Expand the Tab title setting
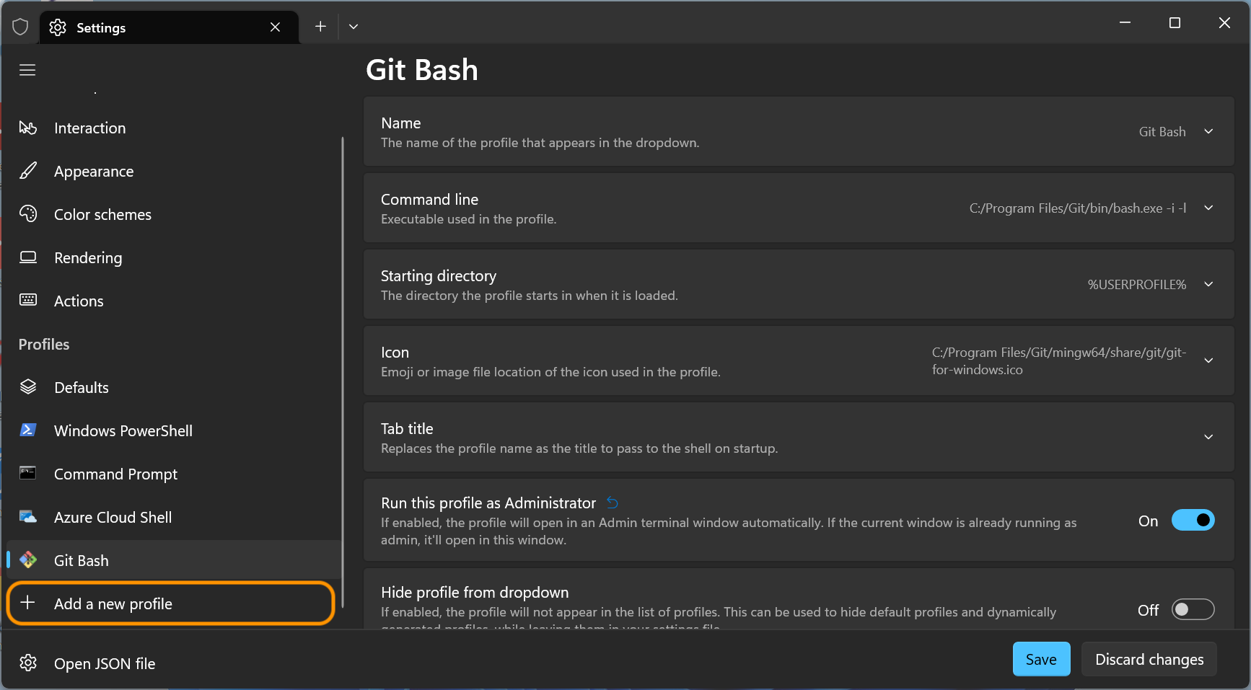 tap(1208, 438)
